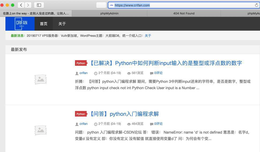Click clock icon beside 464浏览 post date
The height and width of the screenshot is (152, 260).
pyautogui.click(x=96, y=124)
